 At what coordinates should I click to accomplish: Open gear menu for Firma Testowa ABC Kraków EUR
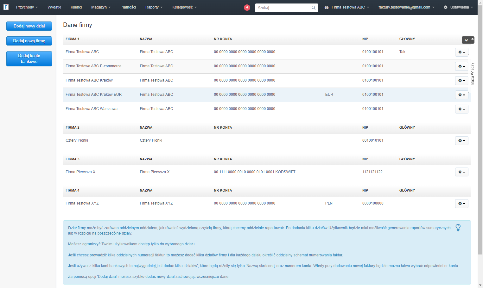point(461,95)
